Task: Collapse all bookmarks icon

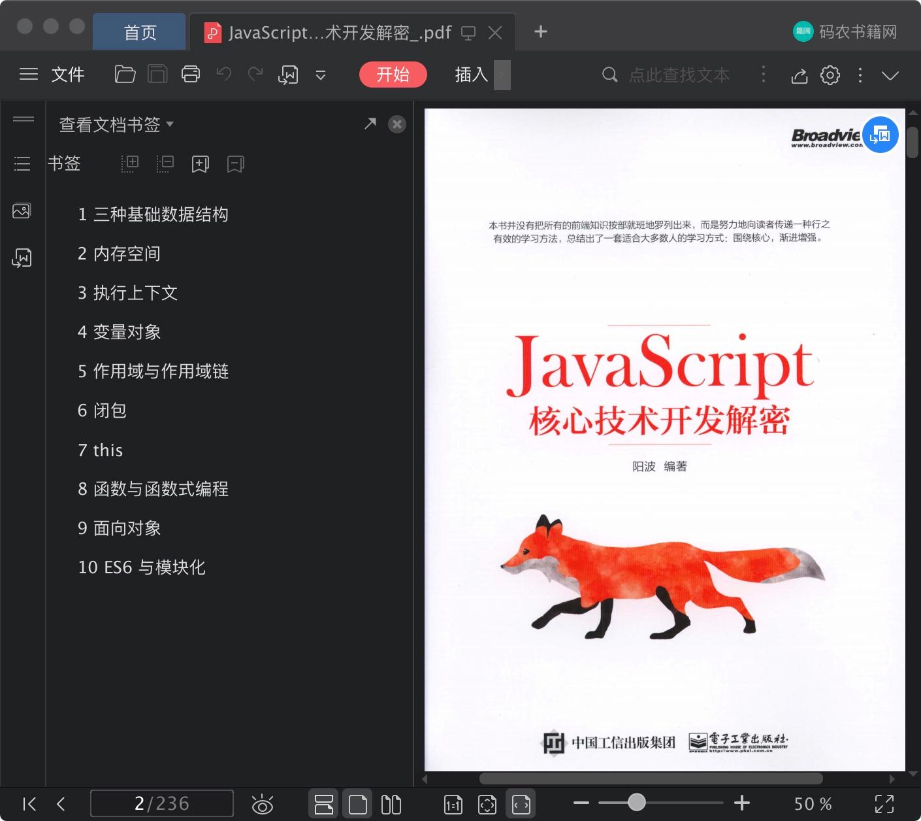Action: (x=165, y=163)
